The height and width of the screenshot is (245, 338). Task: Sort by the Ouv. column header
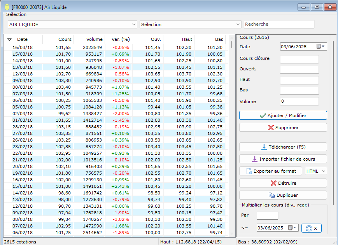(x=148, y=39)
